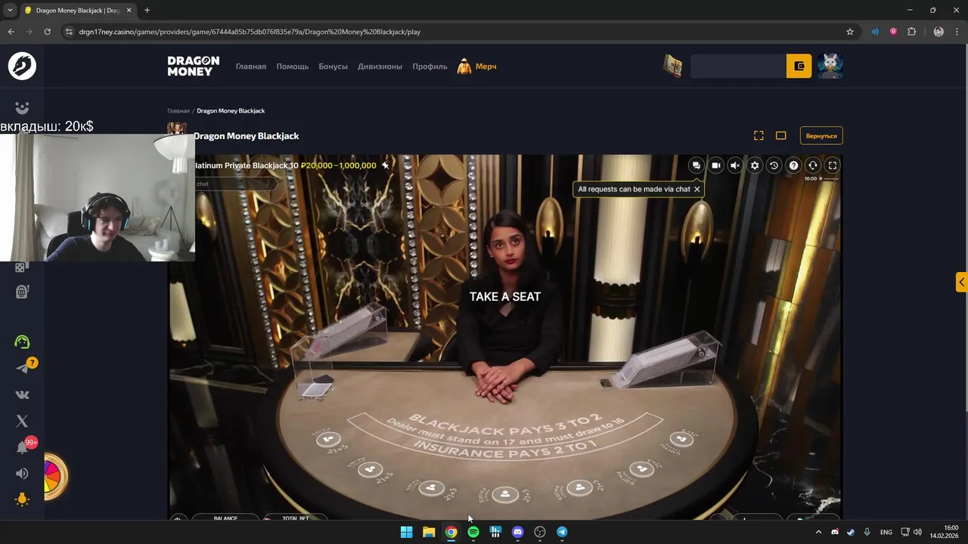Open the sidebar slot machine icon
Viewport: 968px width, 544px height.
pyautogui.click(x=22, y=292)
